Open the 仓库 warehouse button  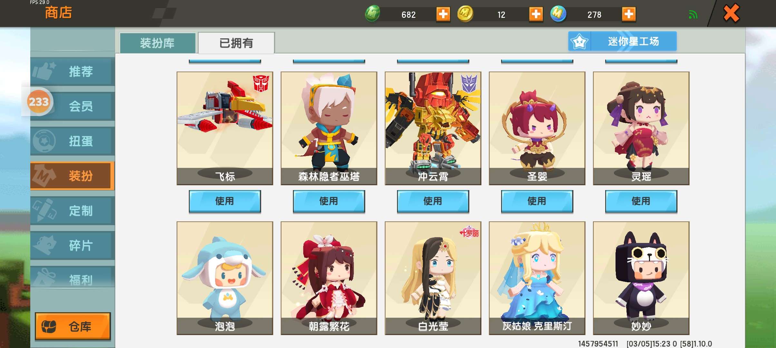(x=73, y=326)
